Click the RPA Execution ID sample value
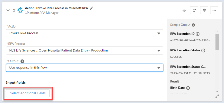This screenshot has height=103, width=224. tap(191, 40)
